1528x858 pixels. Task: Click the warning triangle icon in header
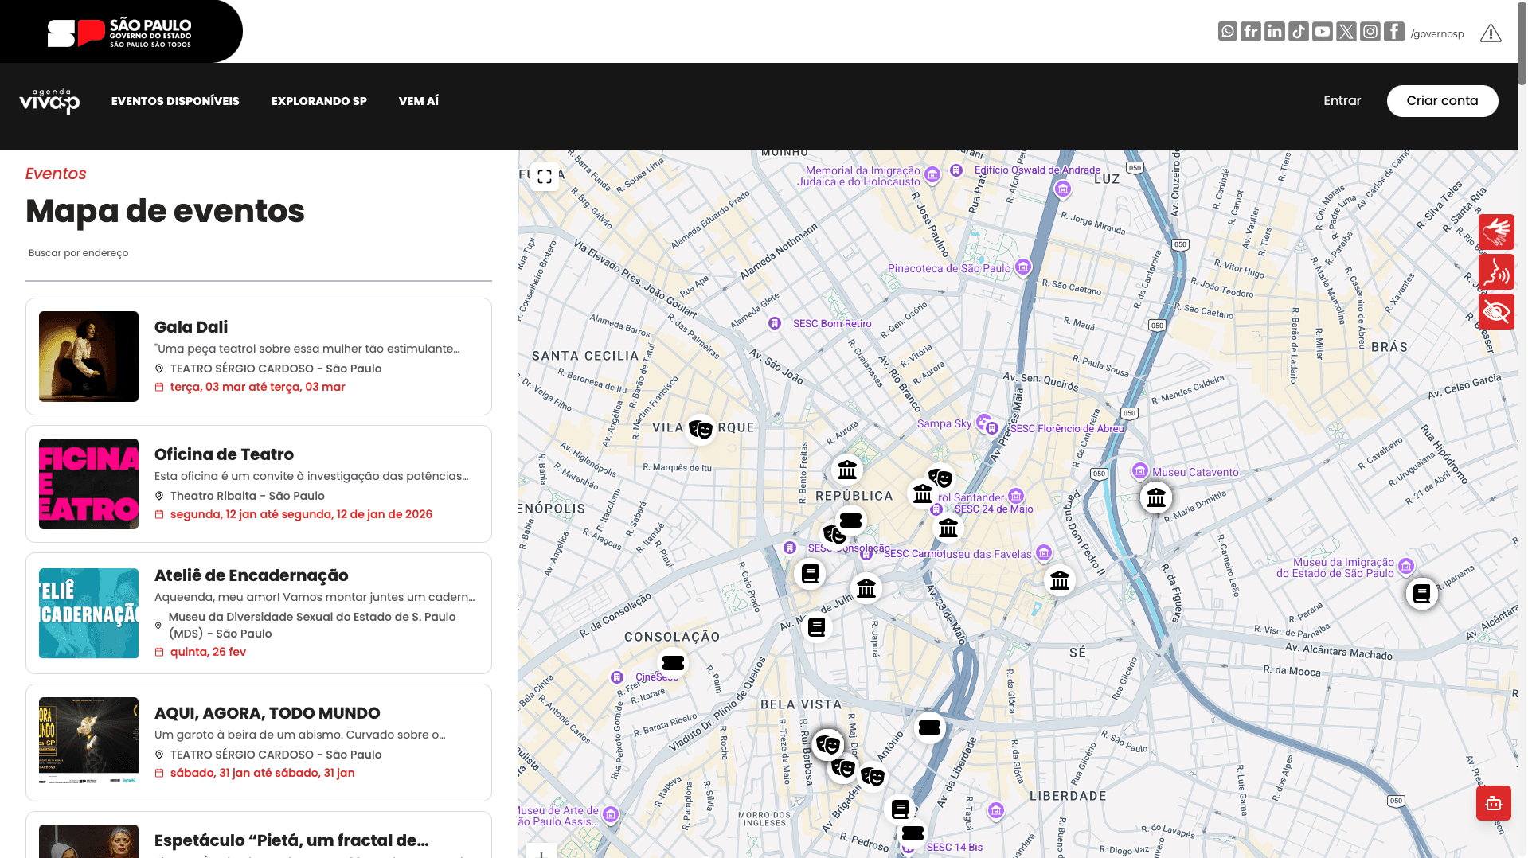(x=1491, y=33)
